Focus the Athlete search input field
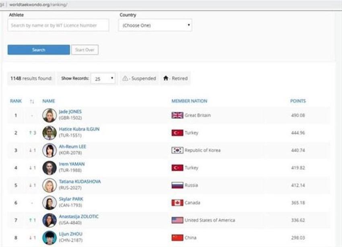The width and height of the screenshot is (342, 247). pos(58,25)
